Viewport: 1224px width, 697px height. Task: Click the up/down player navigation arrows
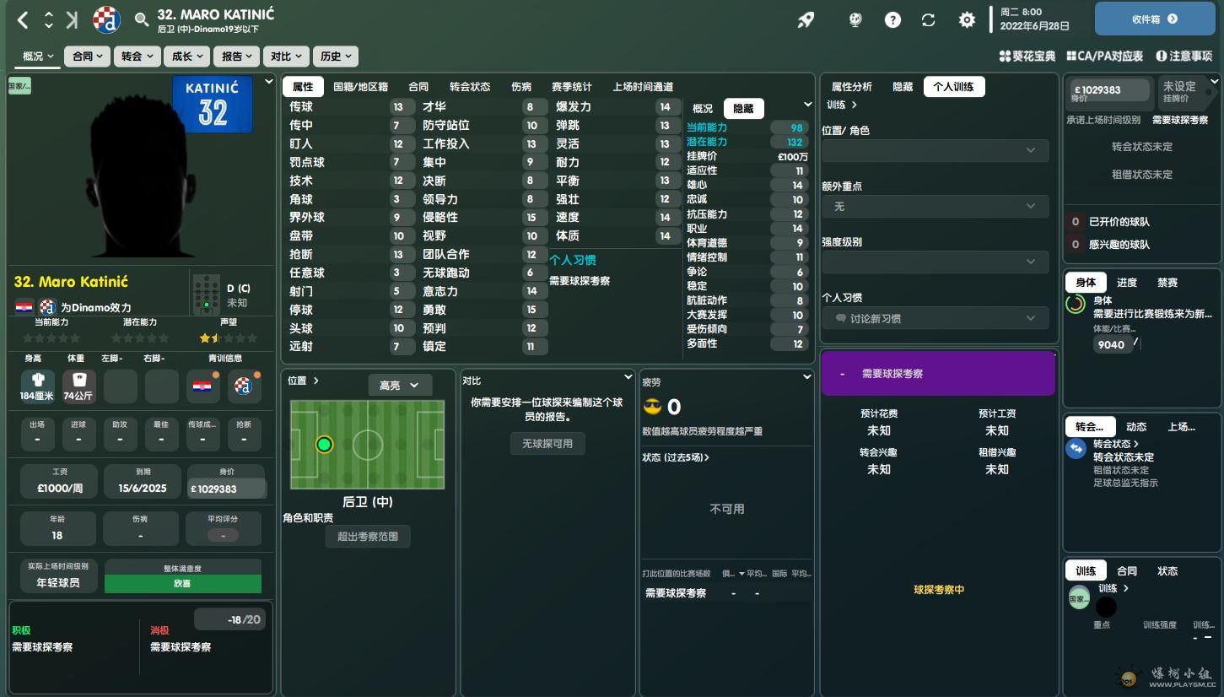point(48,19)
